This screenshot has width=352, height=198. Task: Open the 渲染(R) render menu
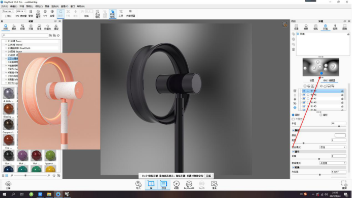[x=55, y=6]
